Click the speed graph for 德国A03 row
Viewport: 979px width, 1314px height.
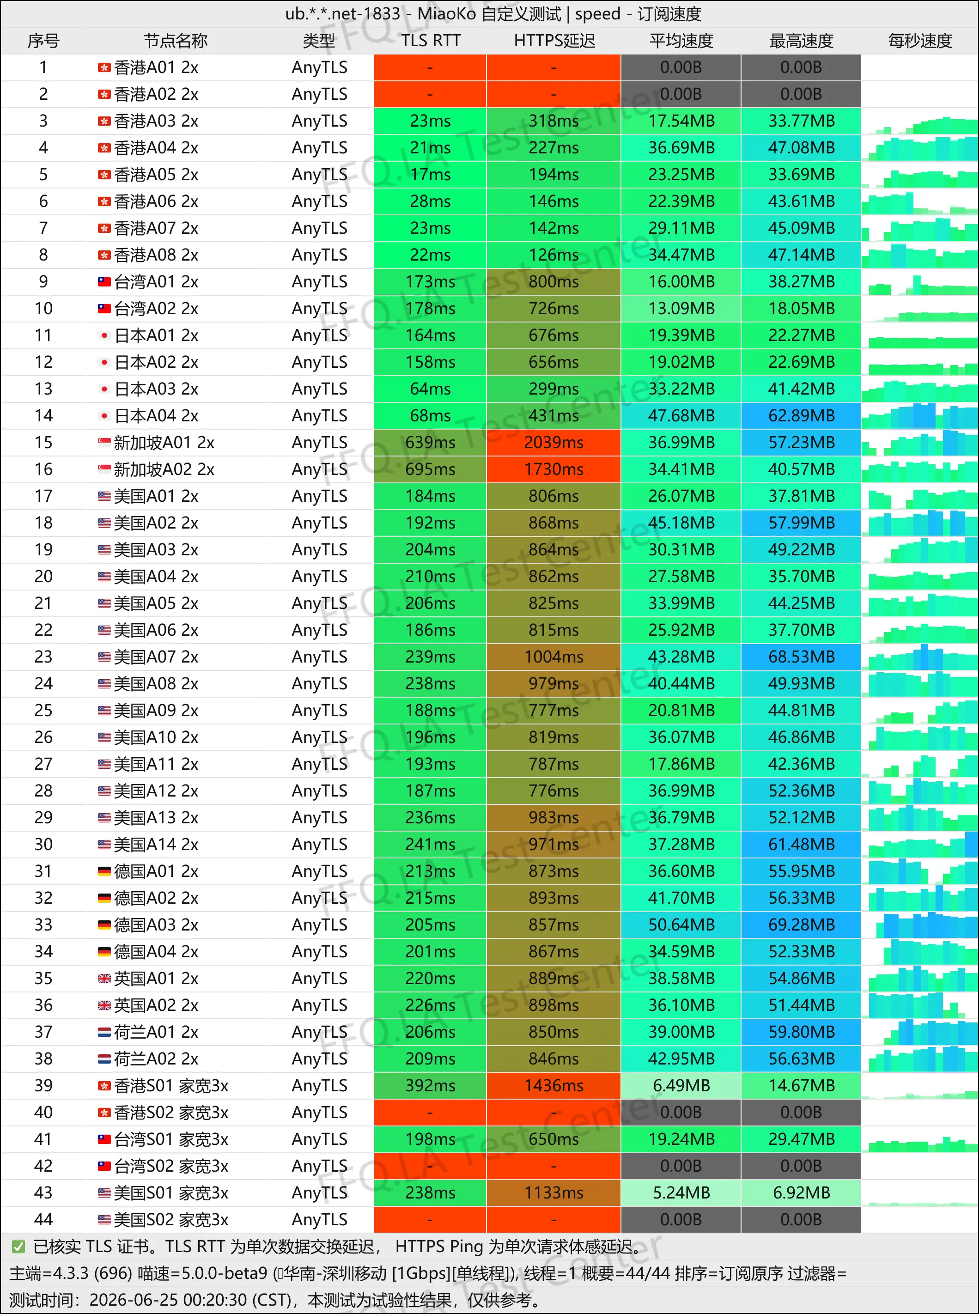click(920, 925)
